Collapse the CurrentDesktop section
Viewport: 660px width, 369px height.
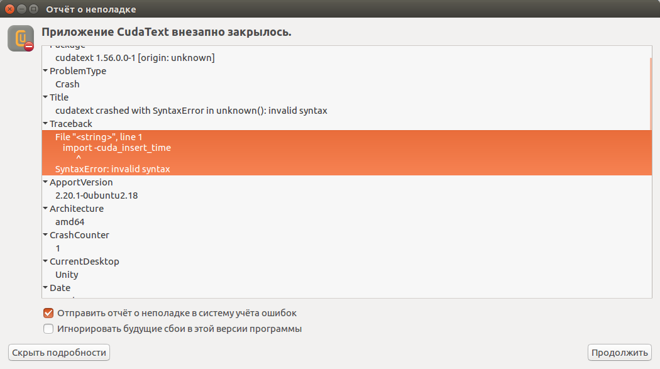[45, 262]
